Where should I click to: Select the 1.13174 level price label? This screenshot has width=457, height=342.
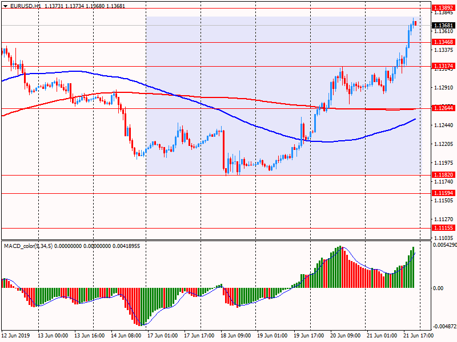(x=444, y=66)
